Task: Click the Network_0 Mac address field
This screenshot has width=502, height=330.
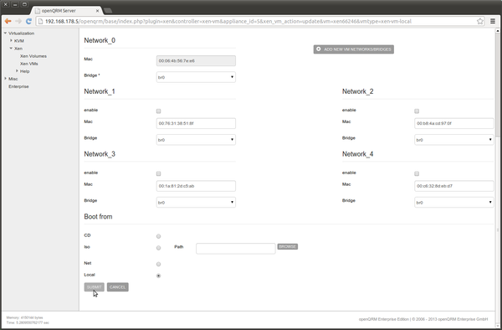Action: point(196,60)
